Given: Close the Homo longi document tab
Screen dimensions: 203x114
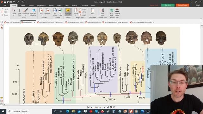Looking at the screenshot, I should (x=34, y=22).
